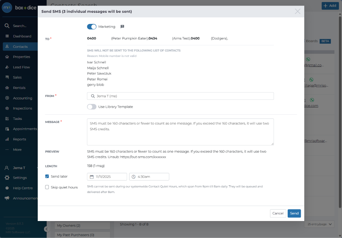Viewport: 342px width, 238px height.
Task: Uncheck the Send later checkbox
Action: pos(47,176)
